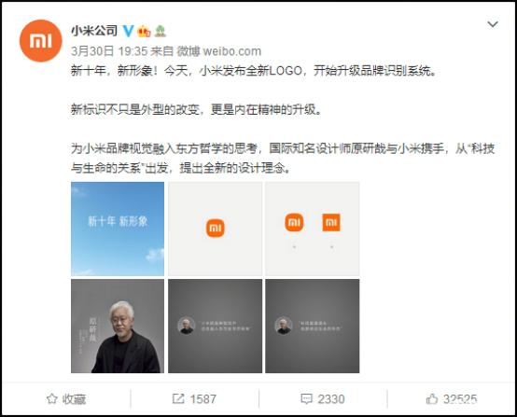
Task: Open the Xiaomi orange avatar logo
Action: coord(40,41)
